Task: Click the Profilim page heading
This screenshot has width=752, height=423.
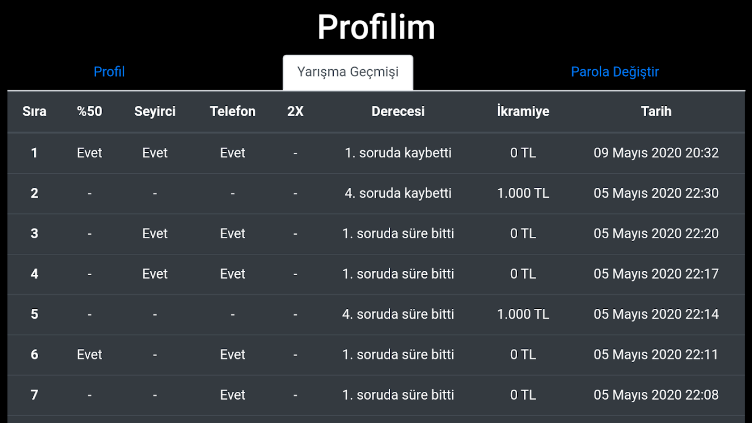Action: point(376,27)
